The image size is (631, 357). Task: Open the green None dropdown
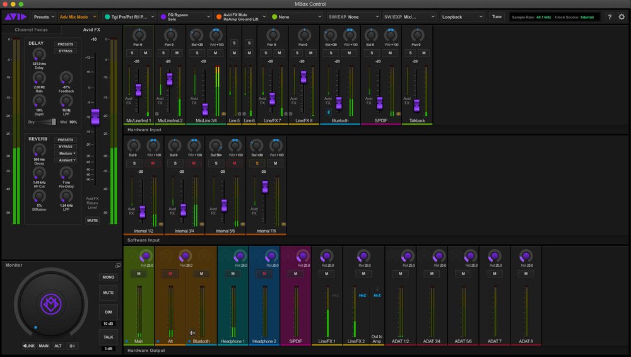(x=296, y=17)
